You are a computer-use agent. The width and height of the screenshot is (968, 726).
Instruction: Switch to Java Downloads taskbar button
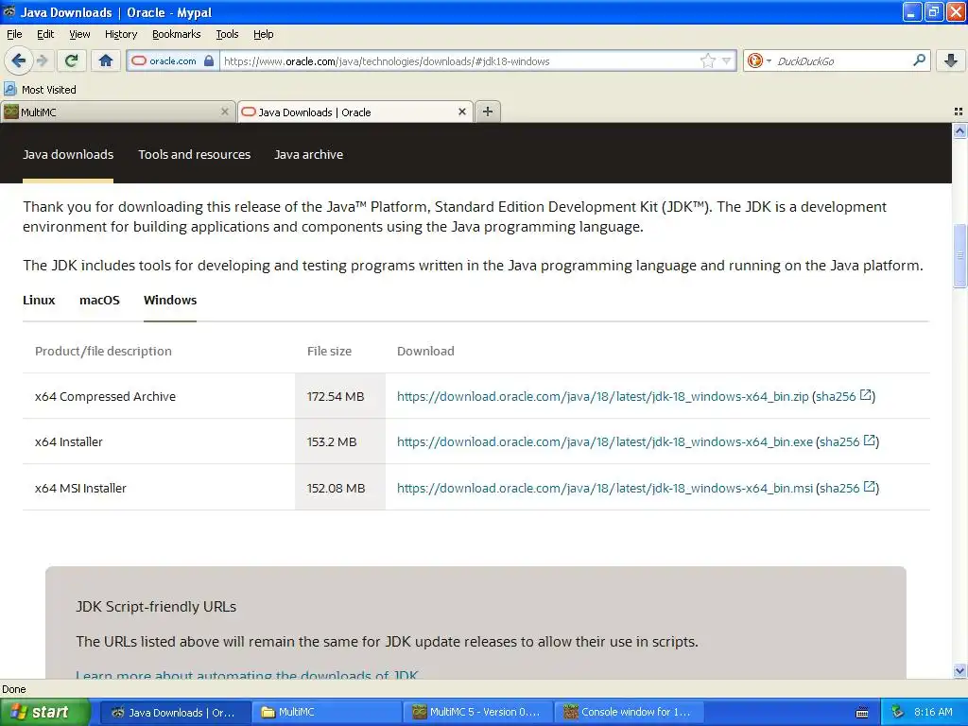(x=175, y=712)
